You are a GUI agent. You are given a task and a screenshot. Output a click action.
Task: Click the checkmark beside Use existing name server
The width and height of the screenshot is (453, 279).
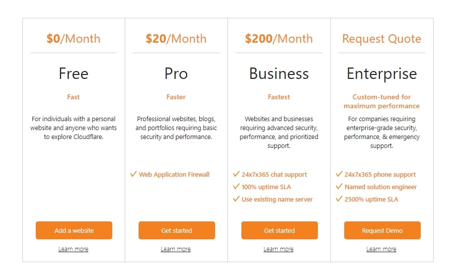[x=236, y=199]
